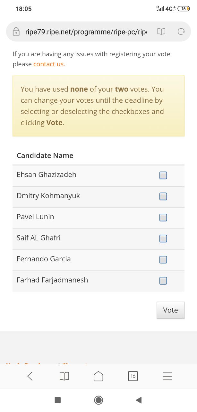Go back using browser back arrow
The height and width of the screenshot is (412, 197).
pyautogui.click(x=30, y=376)
